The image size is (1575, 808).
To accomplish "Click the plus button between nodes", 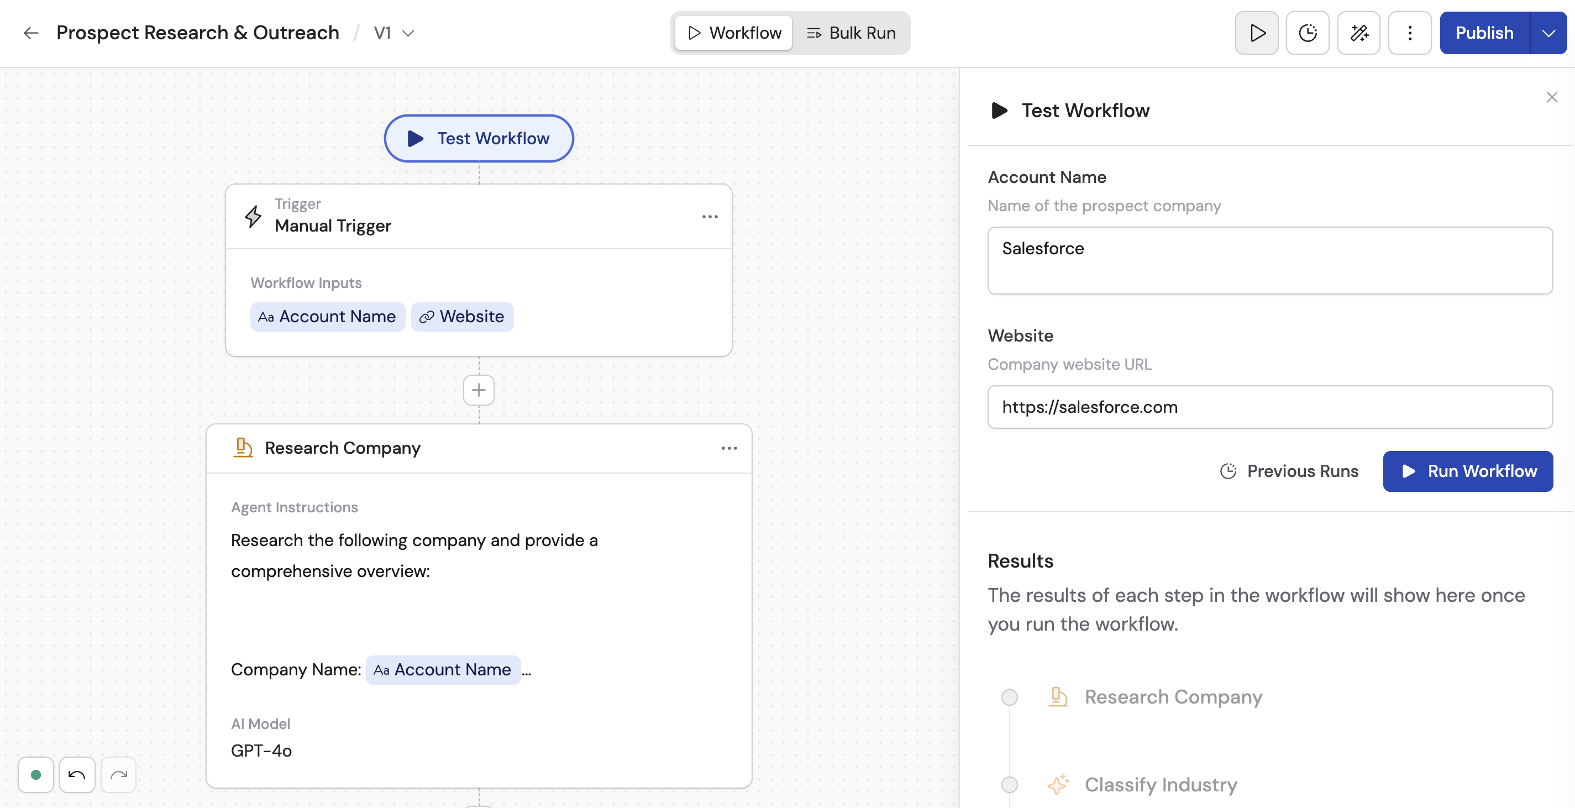I will click(479, 390).
